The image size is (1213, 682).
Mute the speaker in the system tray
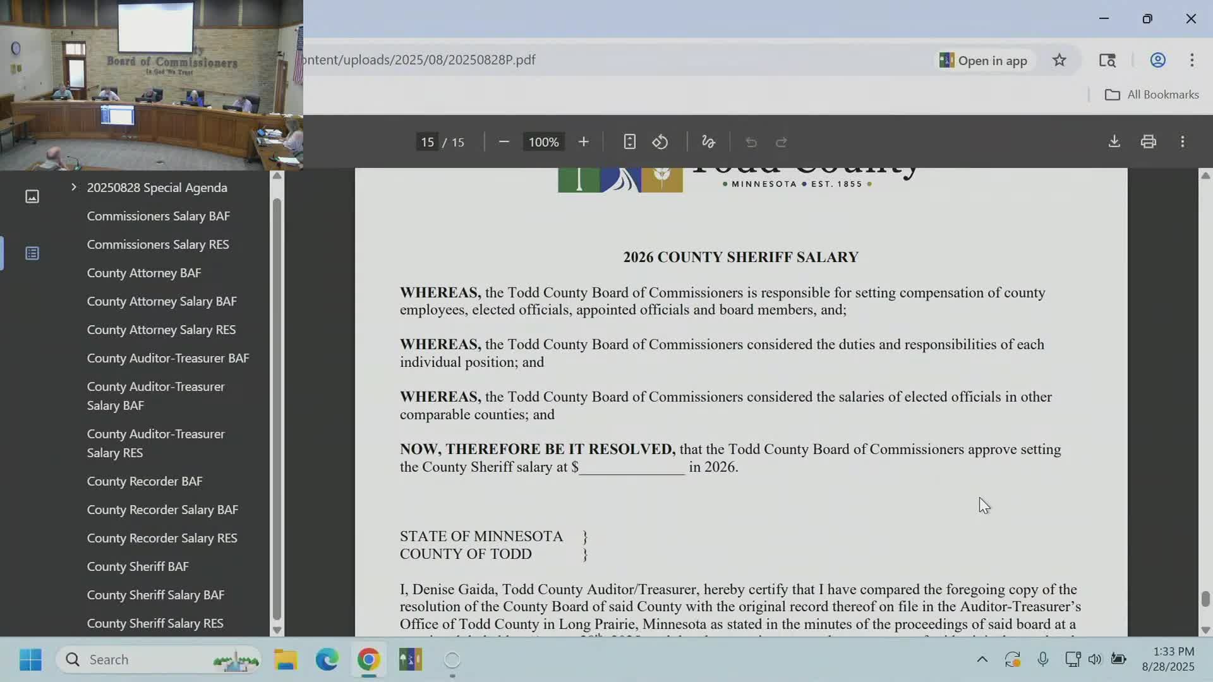pos(1095,659)
